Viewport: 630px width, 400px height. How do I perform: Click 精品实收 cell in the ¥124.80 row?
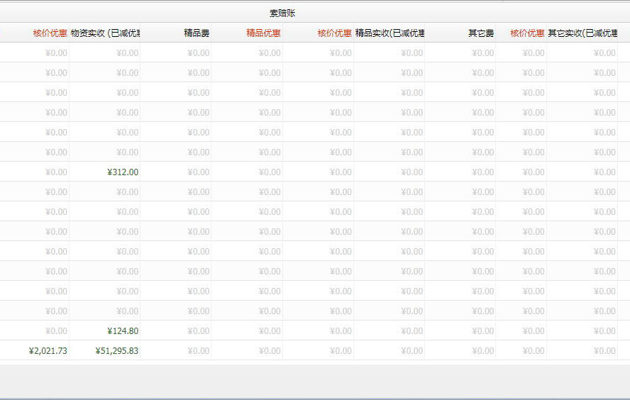click(x=411, y=330)
